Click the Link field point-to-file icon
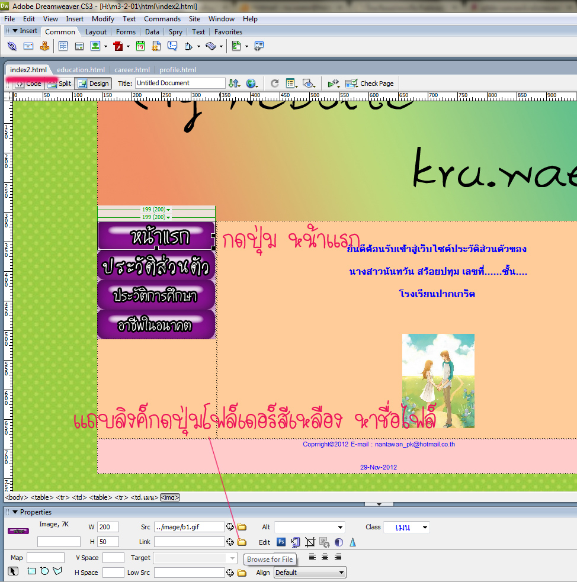The image size is (577, 582). point(230,542)
